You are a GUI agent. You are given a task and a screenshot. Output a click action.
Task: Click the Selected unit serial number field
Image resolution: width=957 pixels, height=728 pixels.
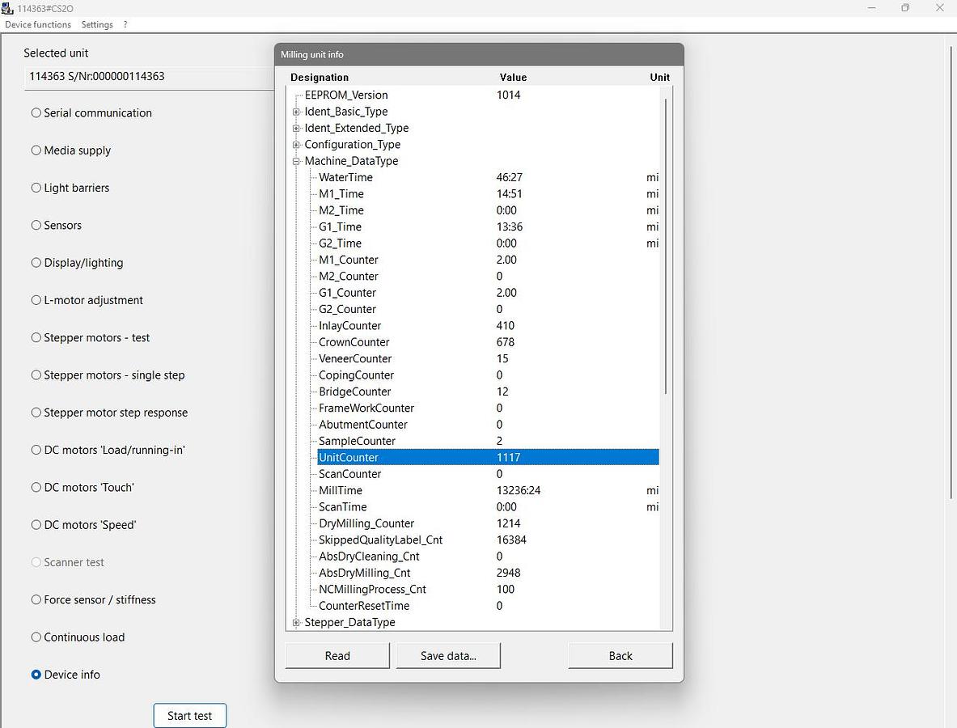click(x=149, y=77)
